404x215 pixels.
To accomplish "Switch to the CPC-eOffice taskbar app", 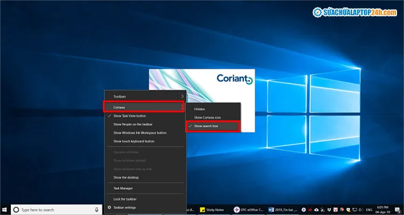I will coord(249,210).
